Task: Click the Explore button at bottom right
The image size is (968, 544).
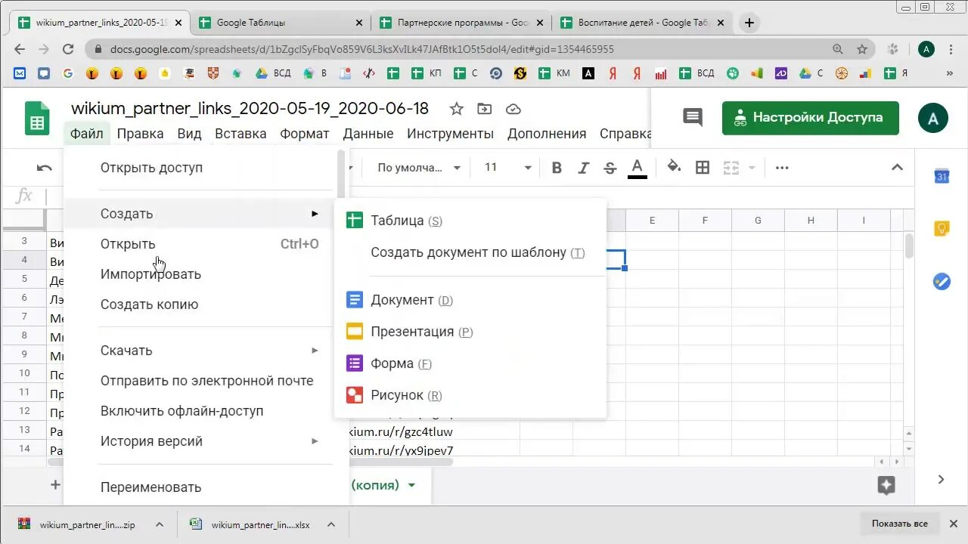Action: (886, 485)
